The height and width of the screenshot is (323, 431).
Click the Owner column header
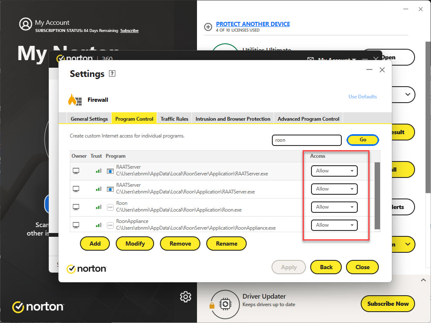79,156
